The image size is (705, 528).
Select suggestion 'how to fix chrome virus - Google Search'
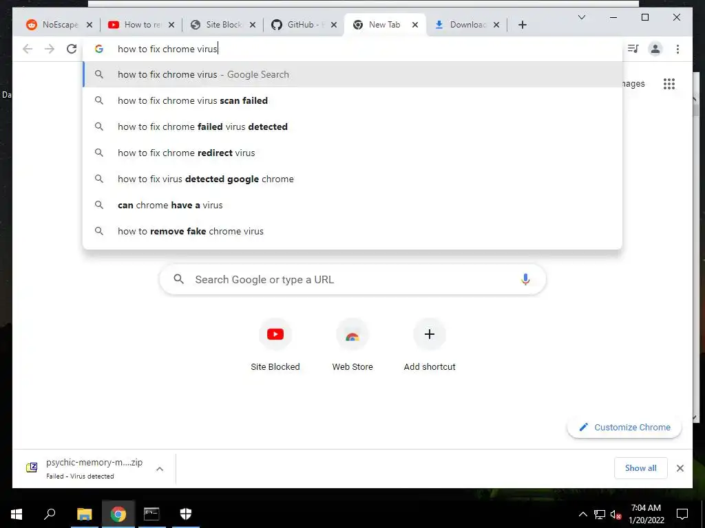(352, 74)
